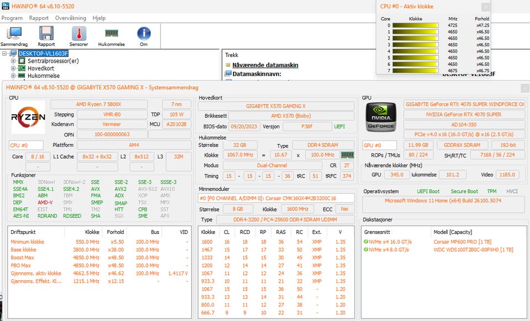Click the small memory chip icon beside 100.0 MHz

pos(347,156)
